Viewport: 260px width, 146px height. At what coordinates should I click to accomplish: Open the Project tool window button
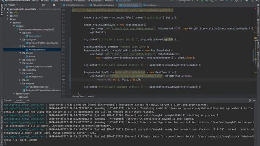[2, 10]
